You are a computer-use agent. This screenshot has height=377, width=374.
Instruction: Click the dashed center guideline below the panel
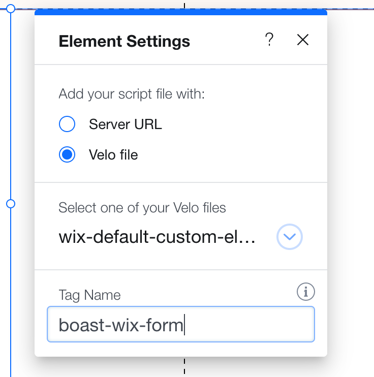point(184,367)
